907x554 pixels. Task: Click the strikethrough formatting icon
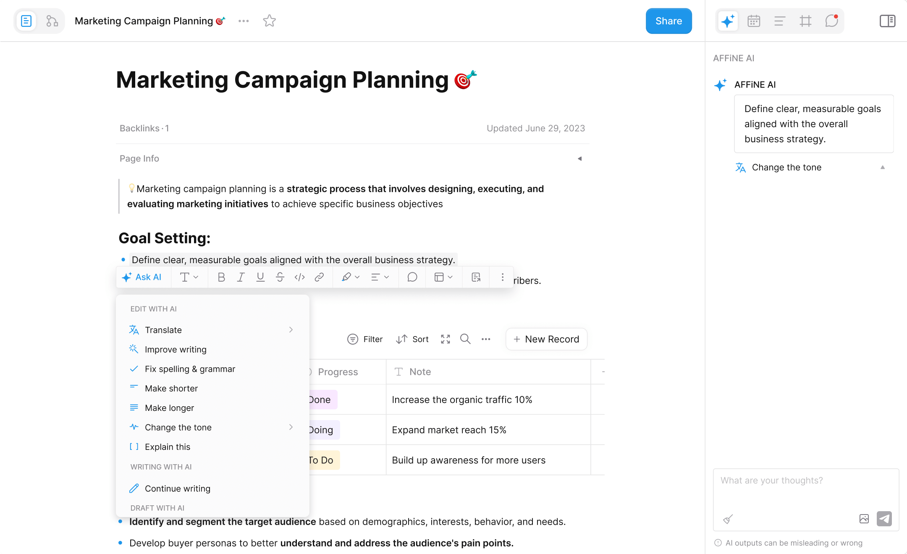click(280, 277)
